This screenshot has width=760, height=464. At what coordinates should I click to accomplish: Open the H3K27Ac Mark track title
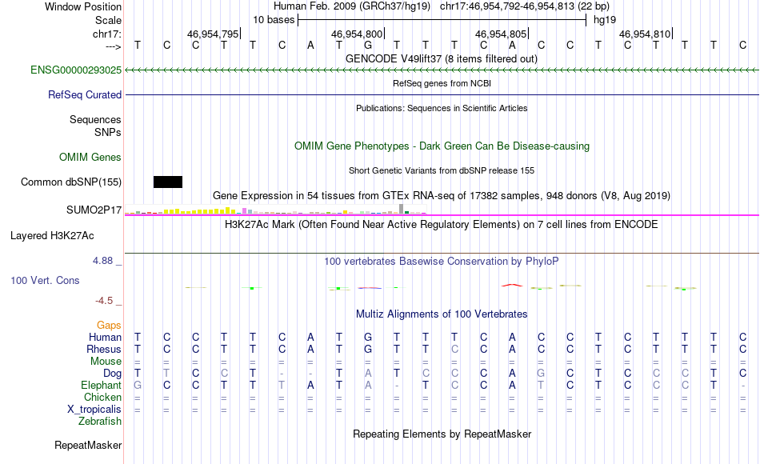tap(442, 225)
